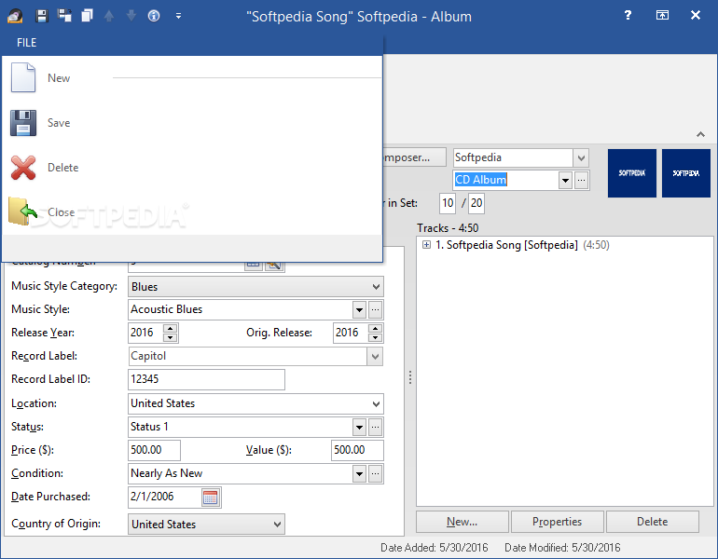Click the Next (down arrow) toolbar icon
This screenshot has height=559, width=718.
(131, 16)
